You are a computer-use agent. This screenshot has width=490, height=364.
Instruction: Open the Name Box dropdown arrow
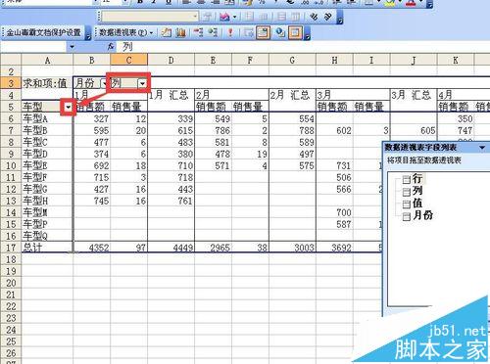(x=72, y=47)
